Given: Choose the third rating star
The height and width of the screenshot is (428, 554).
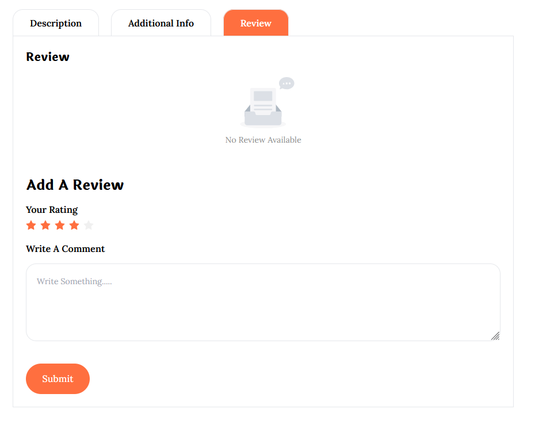Looking at the screenshot, I should click(60, 226).
